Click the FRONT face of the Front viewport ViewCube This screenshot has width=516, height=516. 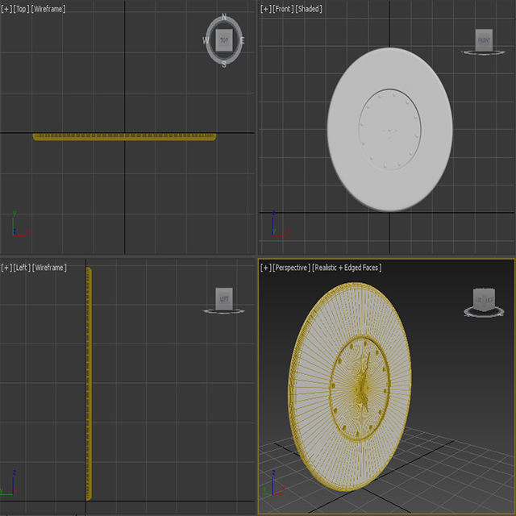[x=484, y=40]
